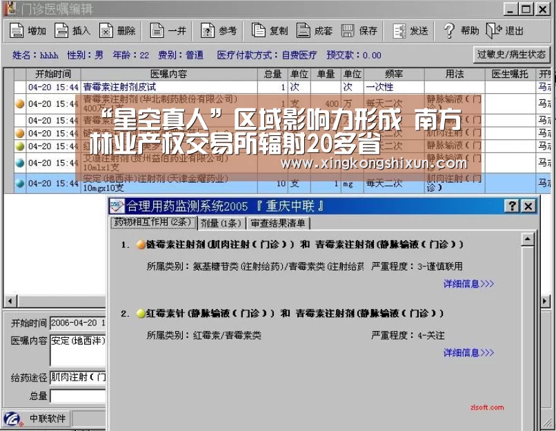Click yellow ball beside 红霉素针 interaction

pyautogui.click(x=141, y=313)
